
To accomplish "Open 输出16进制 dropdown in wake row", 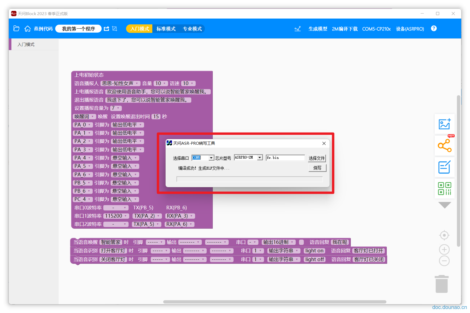I will [279, 242].
